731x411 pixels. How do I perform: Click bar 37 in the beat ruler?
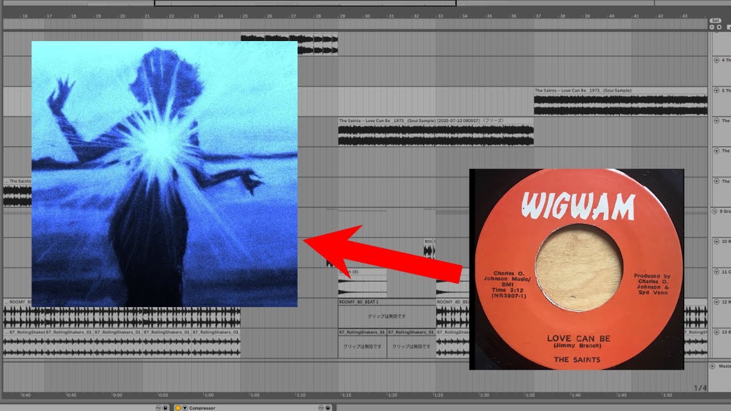point(538,16)
